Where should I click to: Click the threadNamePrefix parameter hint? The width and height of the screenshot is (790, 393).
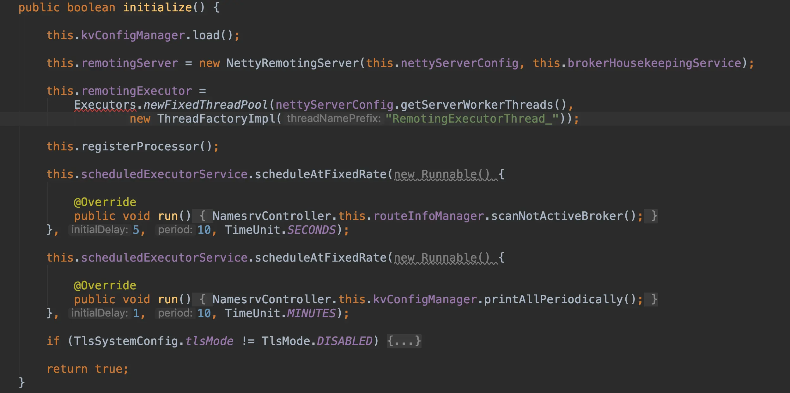pyautogui.click(x=334, y=118)
